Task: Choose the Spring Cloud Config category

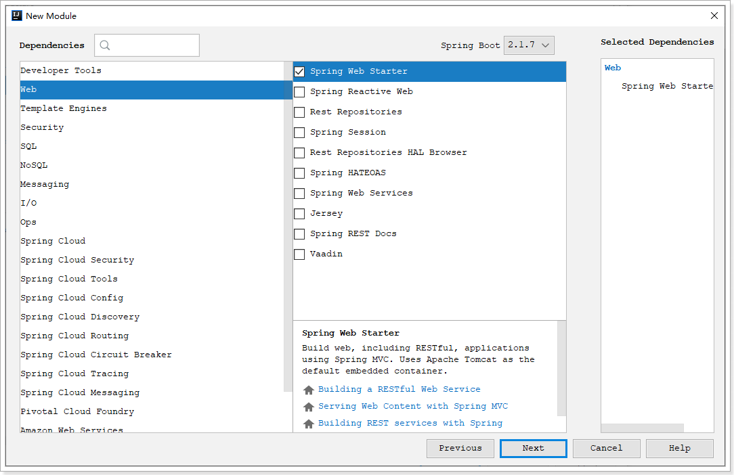Action: click(x=72, y=298)
